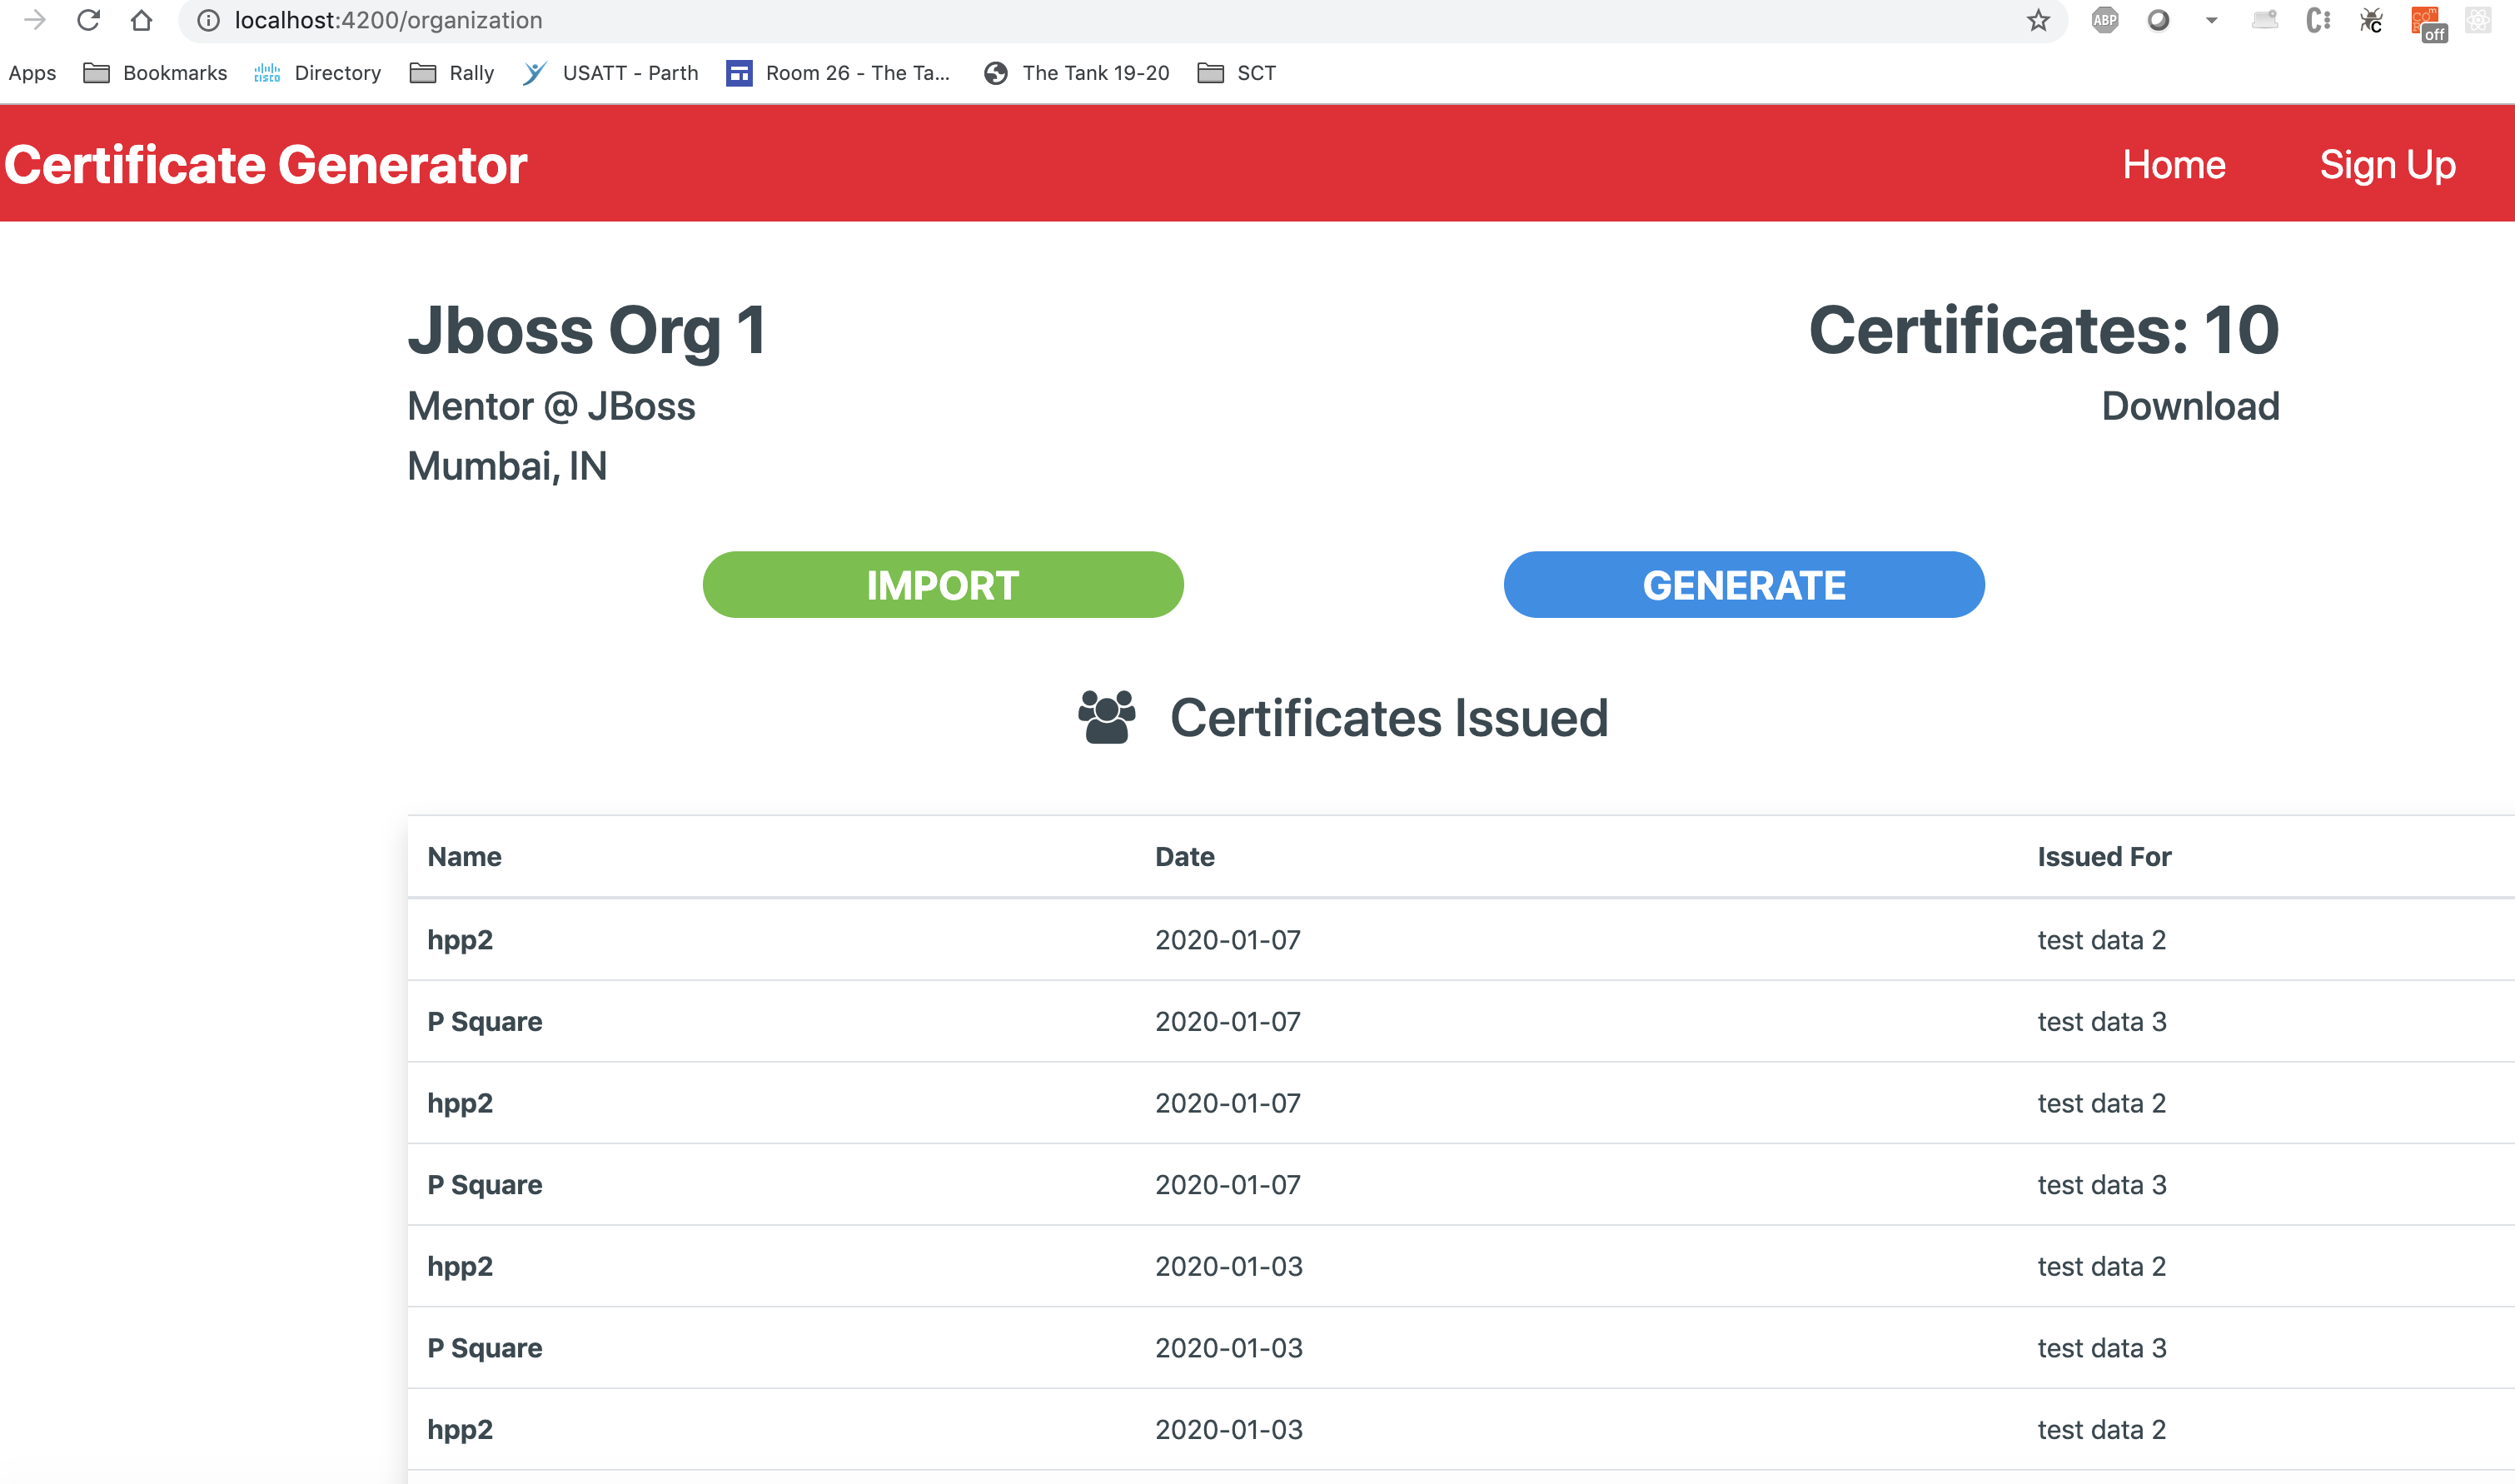
Task: Open the round gray circle extension
Action: [2158, 20]
